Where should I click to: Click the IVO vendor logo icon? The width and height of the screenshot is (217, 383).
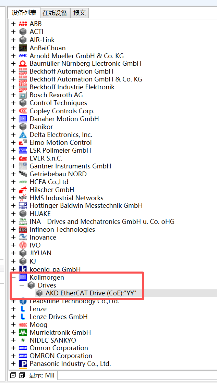point(23,245)
